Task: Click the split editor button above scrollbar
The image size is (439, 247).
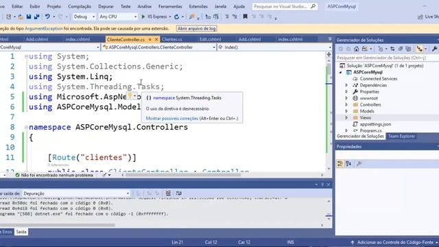Action: [329, 54]
